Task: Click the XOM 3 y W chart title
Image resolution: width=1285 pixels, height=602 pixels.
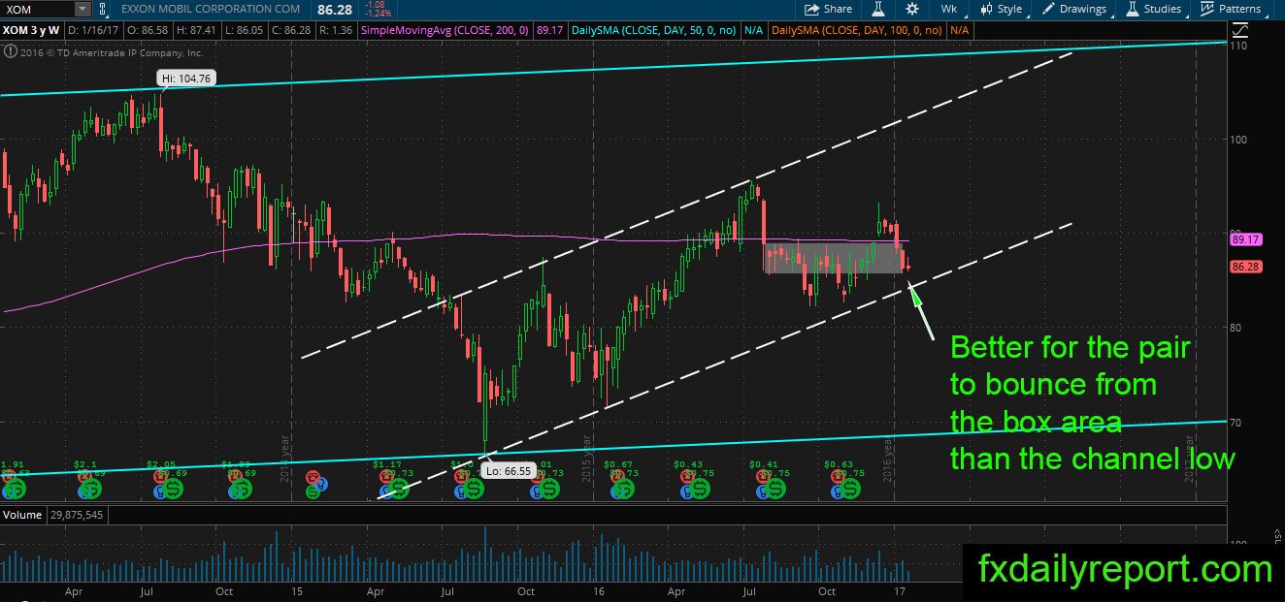Action: pyautogui.click(x=30, y=31)
